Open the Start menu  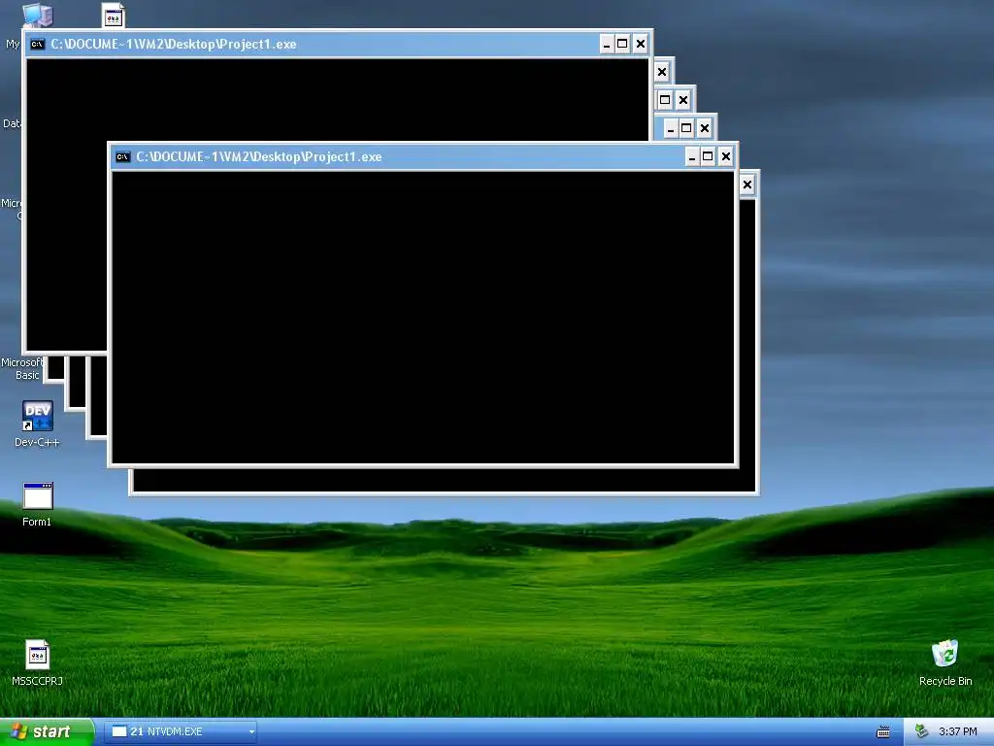tap(47, 731)
